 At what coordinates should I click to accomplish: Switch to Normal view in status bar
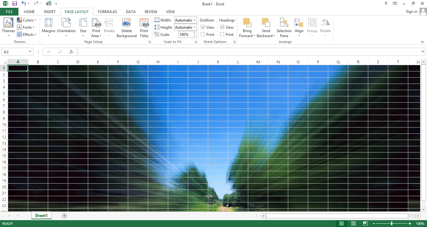tap(342, 224)
